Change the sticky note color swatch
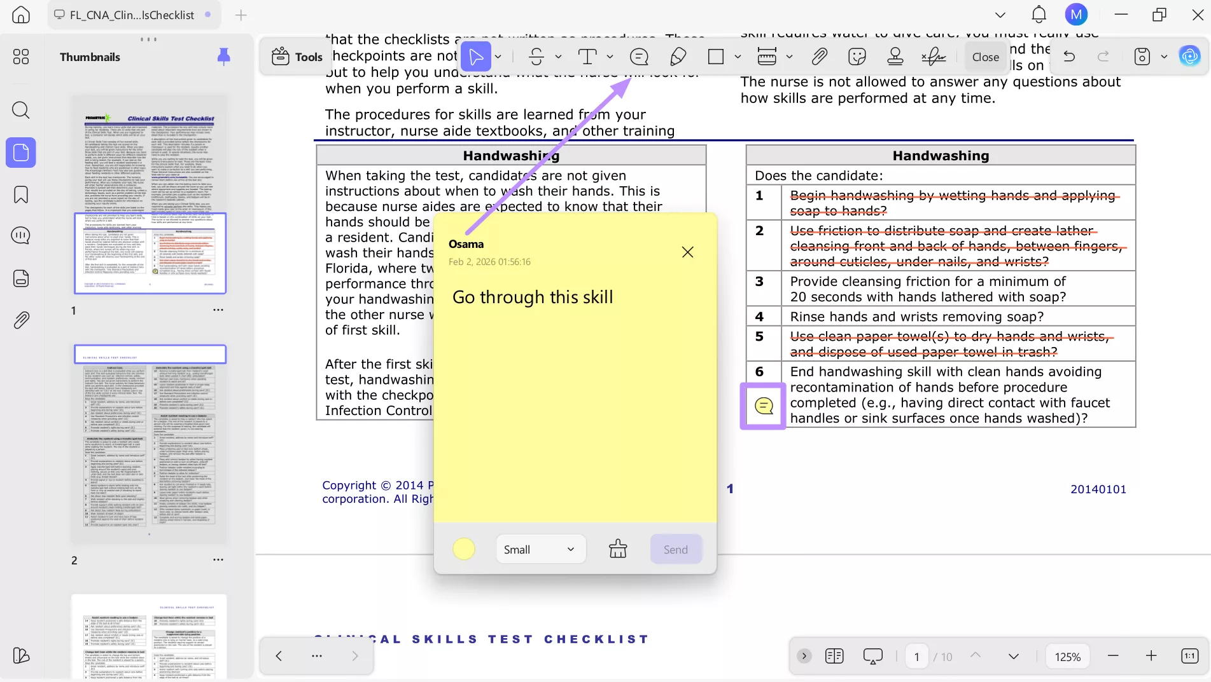1211x682 pixels. pos(463,549)
